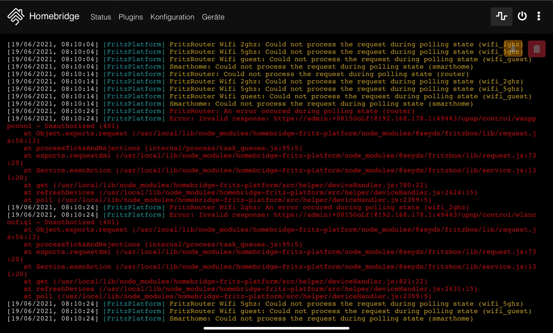Click the first log line's timestamp

pyautogui.click(x=53, y=45)
